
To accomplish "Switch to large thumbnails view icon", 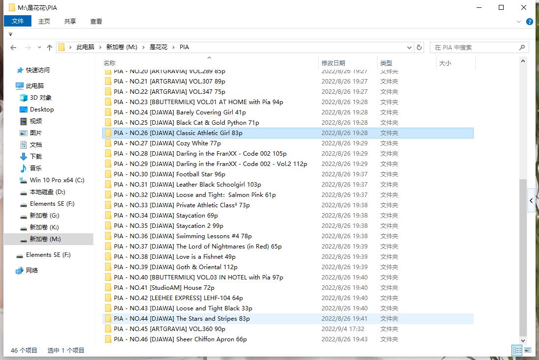I will point(528,350).
